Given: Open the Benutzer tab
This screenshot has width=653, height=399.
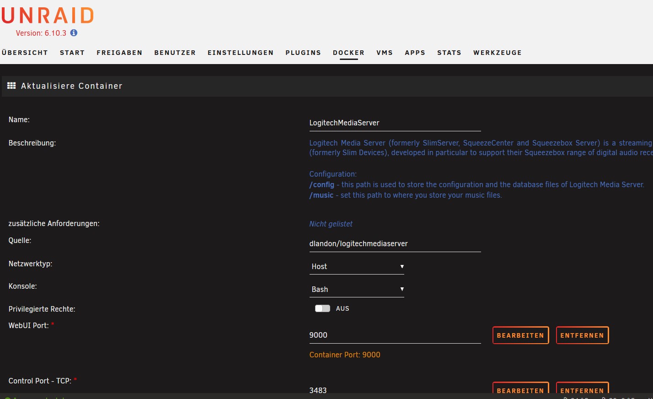Looking at the screenshot, I should pos(175,53).
